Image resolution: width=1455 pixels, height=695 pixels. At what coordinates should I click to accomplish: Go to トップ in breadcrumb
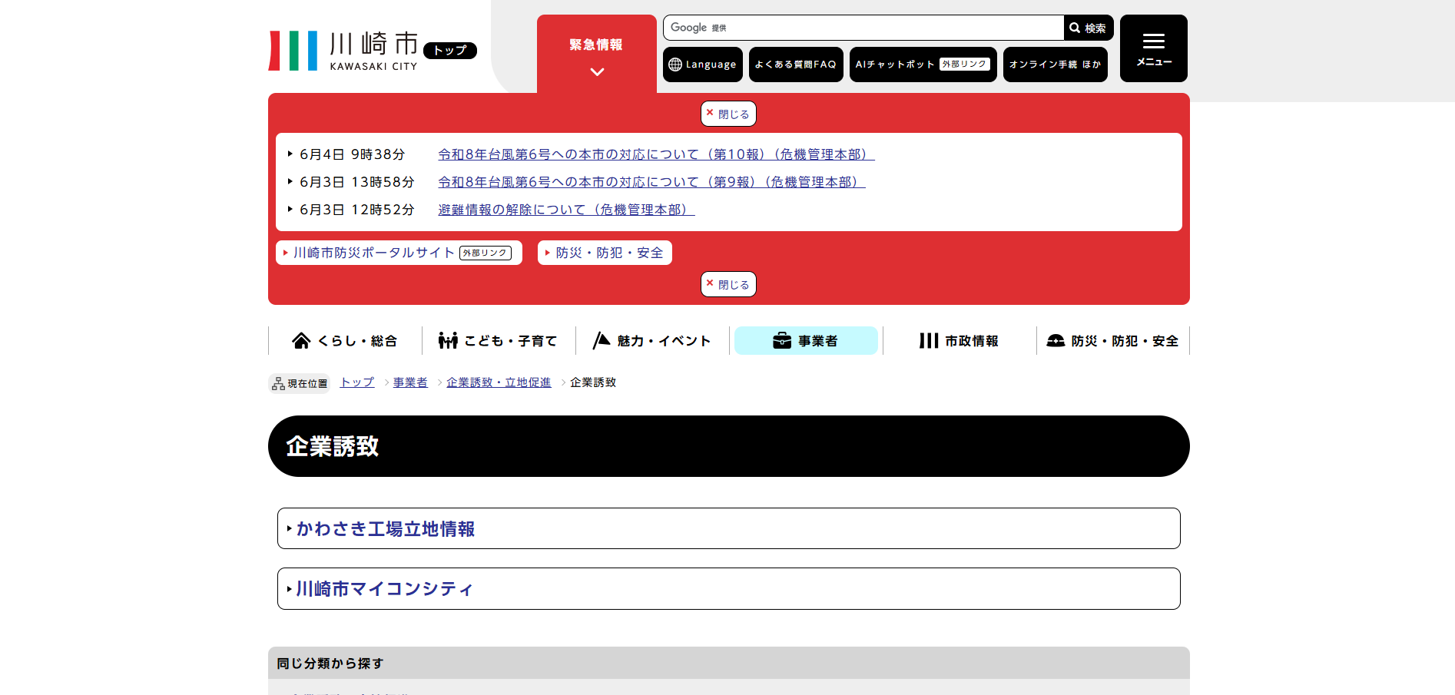(357, 382)
